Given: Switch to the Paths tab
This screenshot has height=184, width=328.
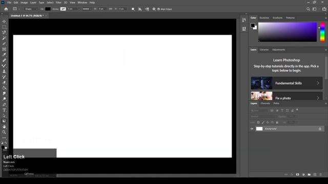Looking at the screenshot, I should [x=276, y=103].
